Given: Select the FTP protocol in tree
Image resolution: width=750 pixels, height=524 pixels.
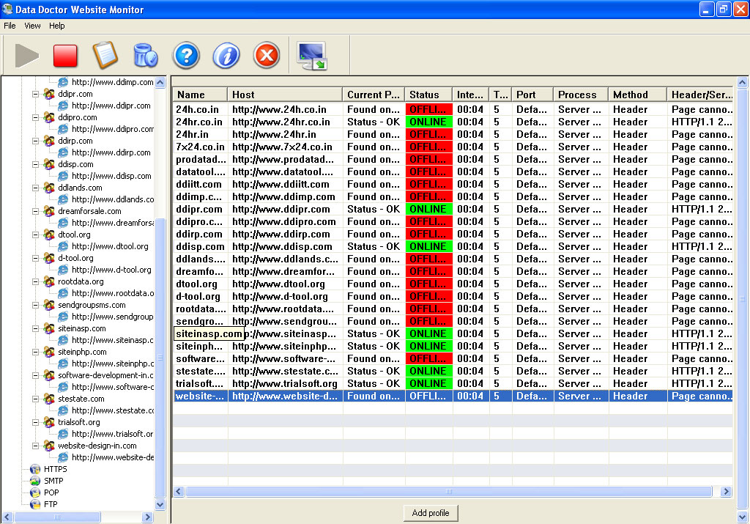Looking at the screenshot, I should (x=51, y=504).
